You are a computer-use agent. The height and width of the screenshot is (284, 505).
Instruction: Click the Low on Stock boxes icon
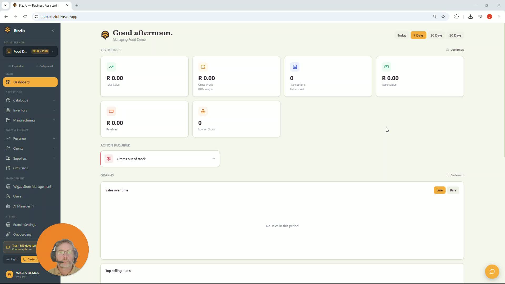(203, 111)
